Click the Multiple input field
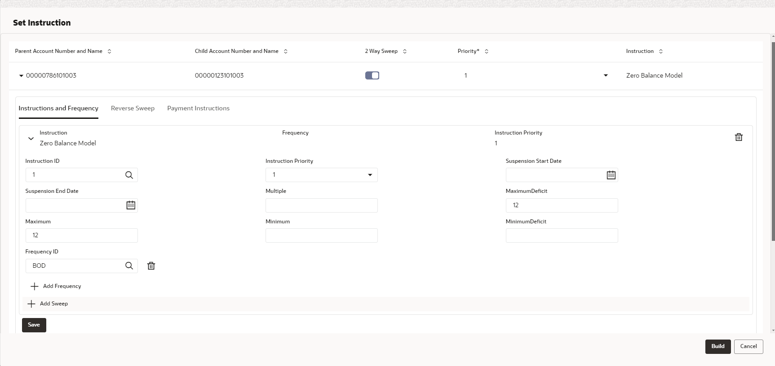 click(322, 205)
